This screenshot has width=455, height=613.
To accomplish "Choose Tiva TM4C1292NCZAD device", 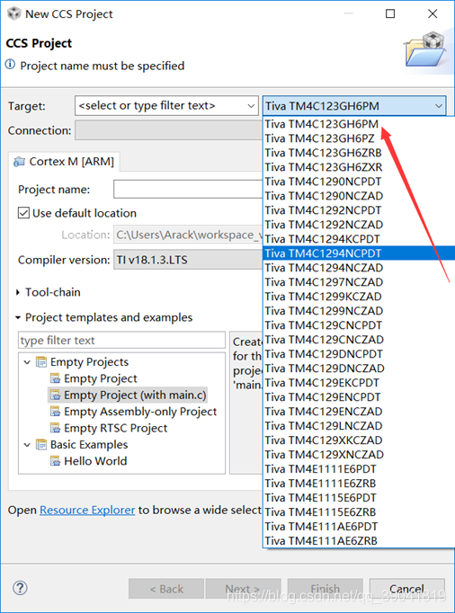I will click(359, 225).
